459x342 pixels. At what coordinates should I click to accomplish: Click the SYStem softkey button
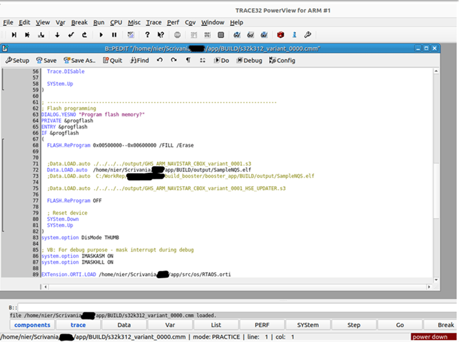[x=308, y=325]
